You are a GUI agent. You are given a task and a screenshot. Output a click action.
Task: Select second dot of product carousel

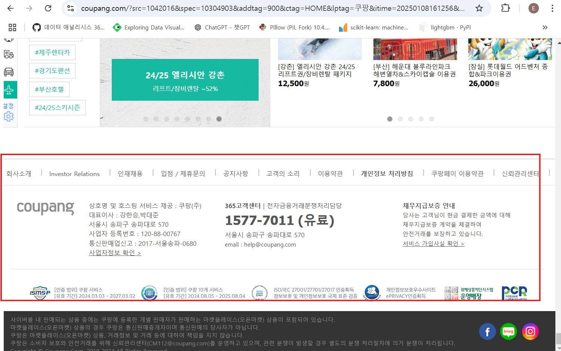coord(400,119)
